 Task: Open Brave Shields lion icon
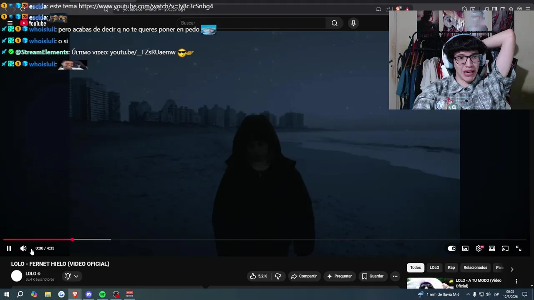click(398, 9)
